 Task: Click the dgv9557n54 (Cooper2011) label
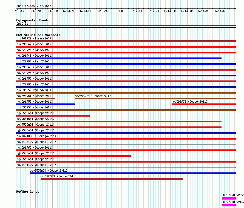click(x=35, y=153)
